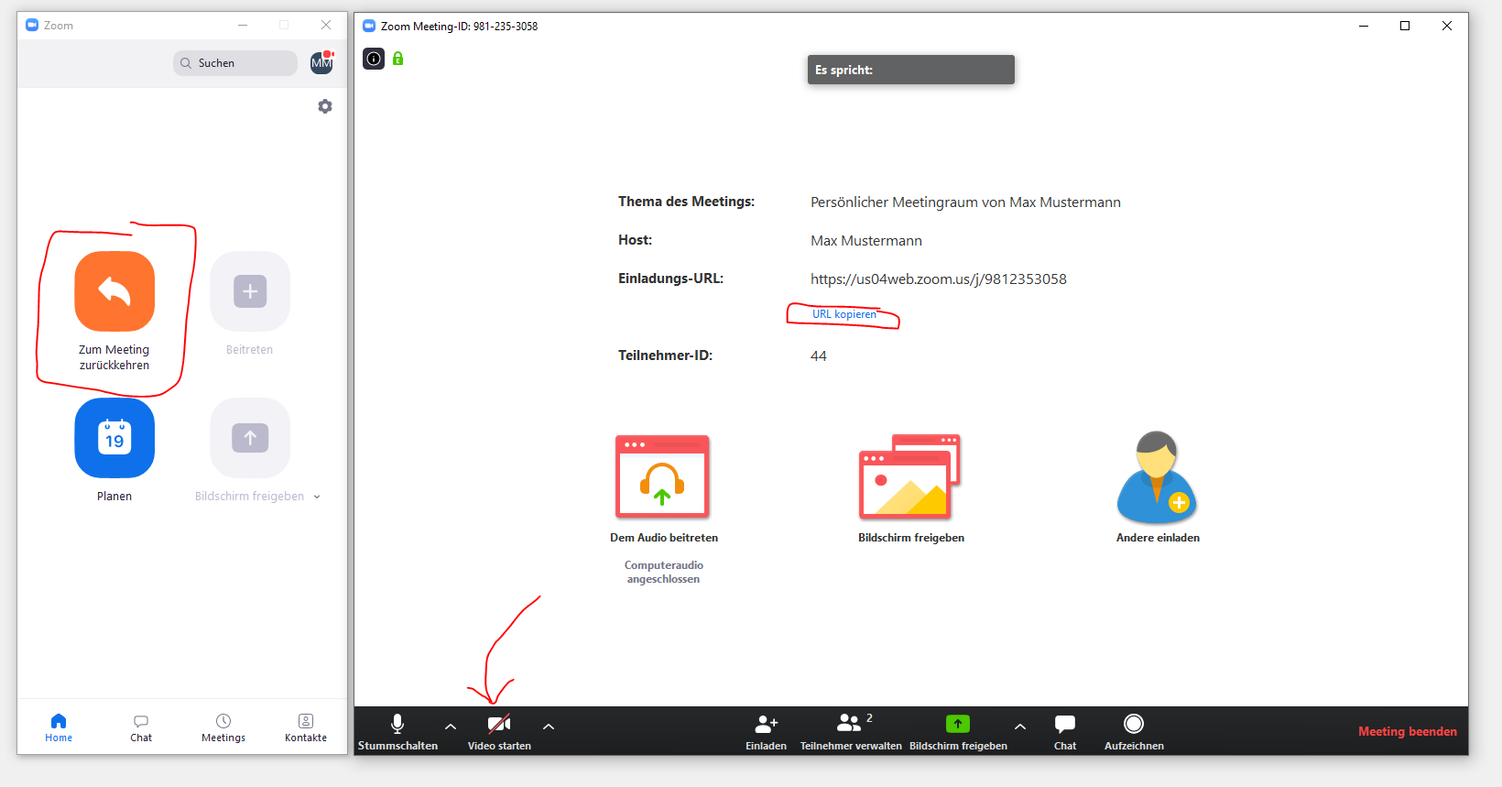Expand audio options arrow next to Stummschalten
This screenshot has width=1502, height=787.
coord(451,727)
